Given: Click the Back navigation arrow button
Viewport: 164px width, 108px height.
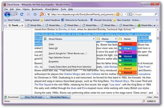Looking at the screenshot, I should click(x=7, y=14).
